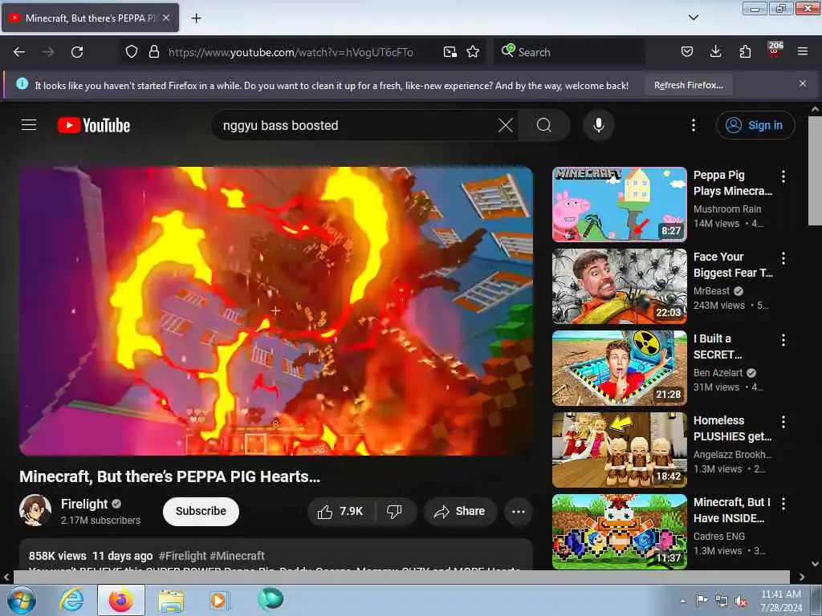Open green globe taskbar app
This screenshot has height=616, width=822.
pos(271,599)
